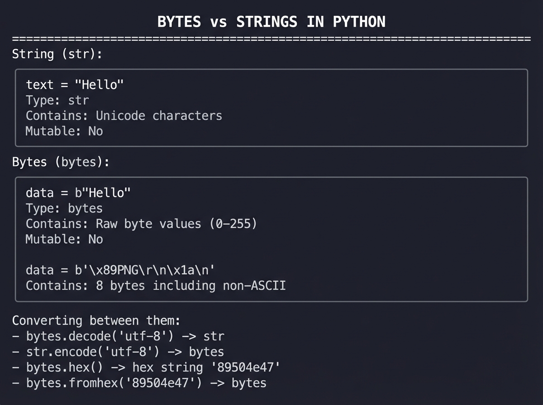This screenshot has width=543, height=405.
Task: Click the 'String (str):' heading
Action: pyautogui.click(x=57, y=54)
